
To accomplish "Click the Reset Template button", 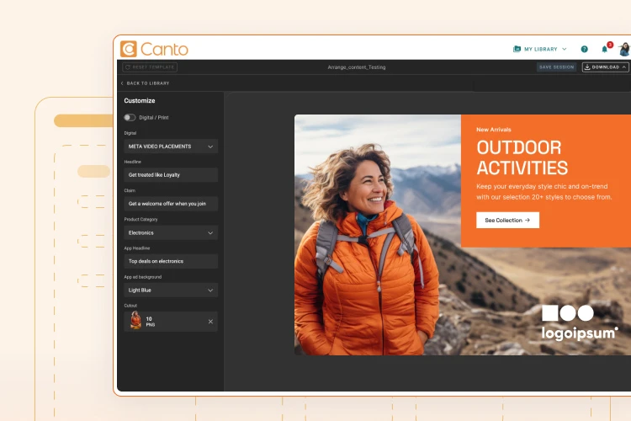I will click(x=150, y=67).
